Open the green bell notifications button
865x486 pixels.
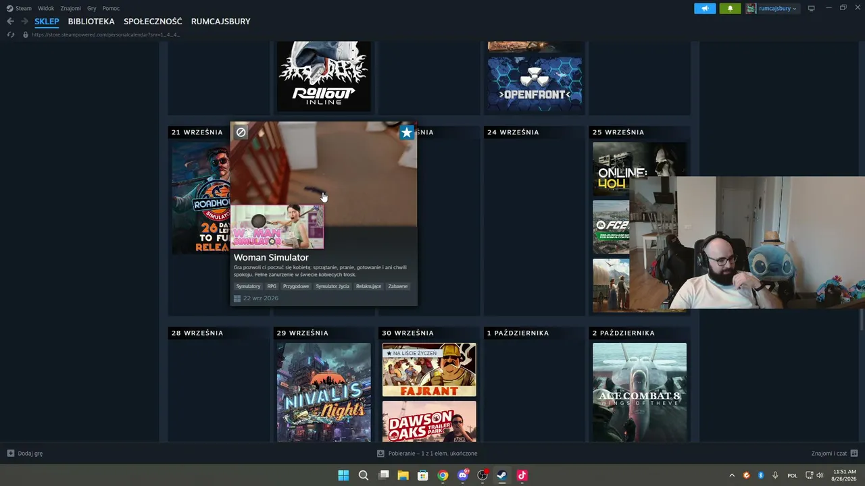[730, 9]
